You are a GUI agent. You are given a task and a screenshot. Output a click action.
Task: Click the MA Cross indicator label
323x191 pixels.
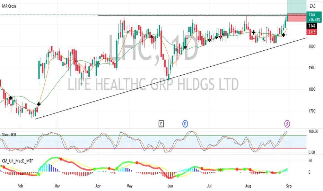tap(9, 6)
